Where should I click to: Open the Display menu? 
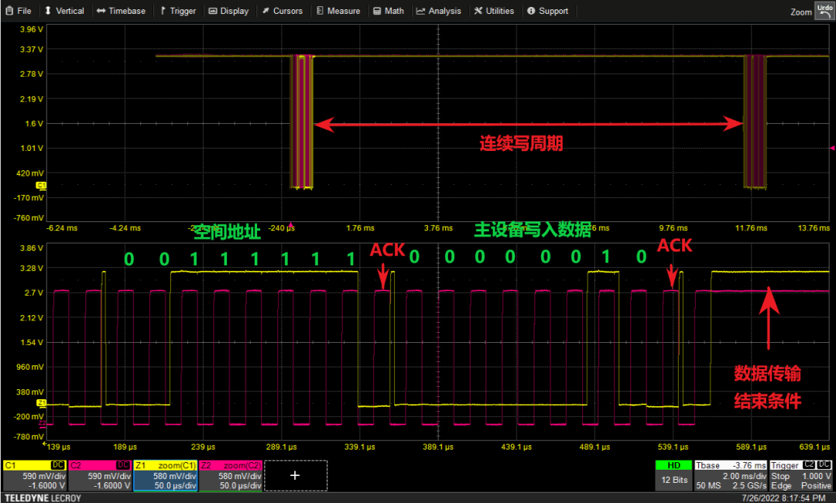point(228,11)
